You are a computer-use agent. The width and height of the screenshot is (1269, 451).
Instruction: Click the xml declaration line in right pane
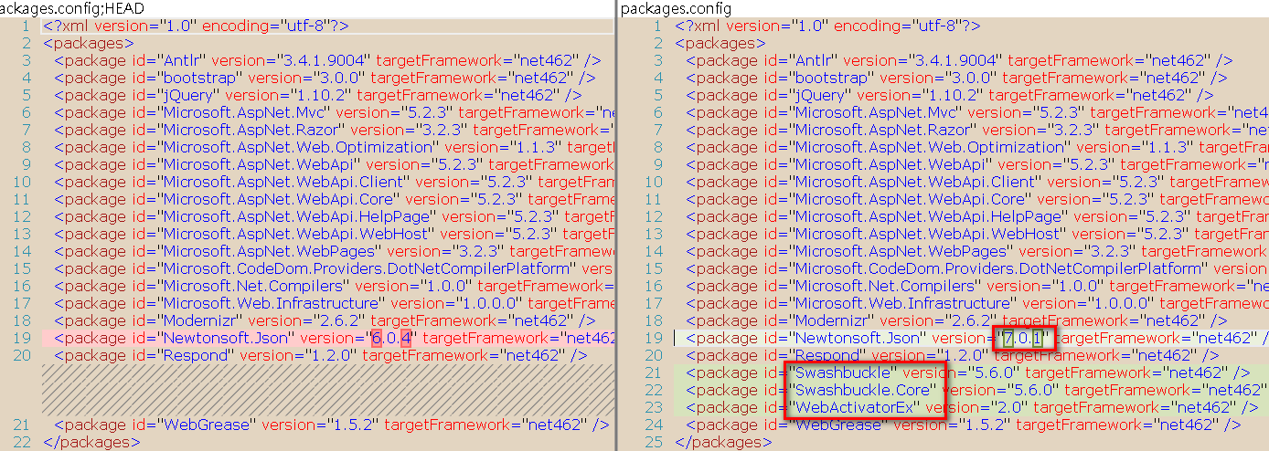click(827, 26)
